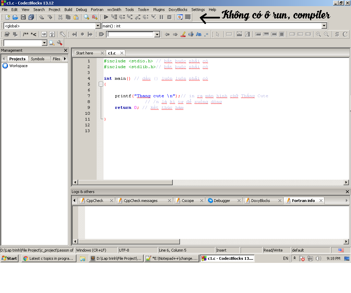The height and width of the screenshot is (293, 351).
Task: Expand the incremental search text dropdown
Action: pos(157,35)
